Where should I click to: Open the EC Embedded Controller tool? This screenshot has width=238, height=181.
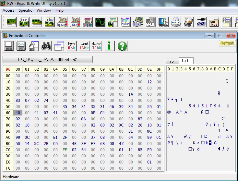[163, 22]
